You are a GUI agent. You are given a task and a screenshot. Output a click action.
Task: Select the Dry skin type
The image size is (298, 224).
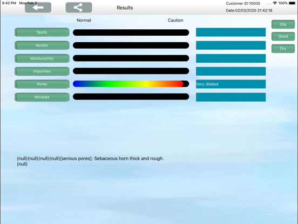(x=283, y=49)
